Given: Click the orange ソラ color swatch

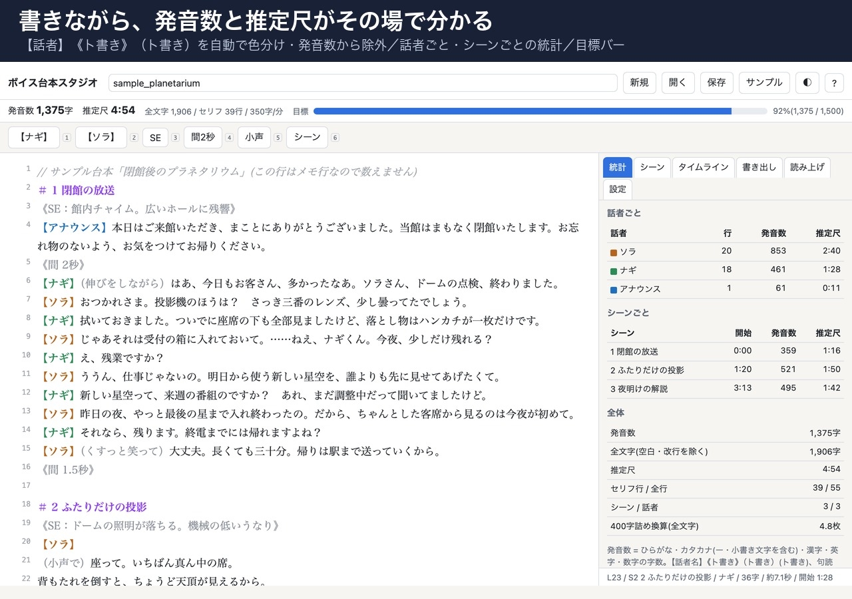Looking at the screenshot, I should coord(614,252).
